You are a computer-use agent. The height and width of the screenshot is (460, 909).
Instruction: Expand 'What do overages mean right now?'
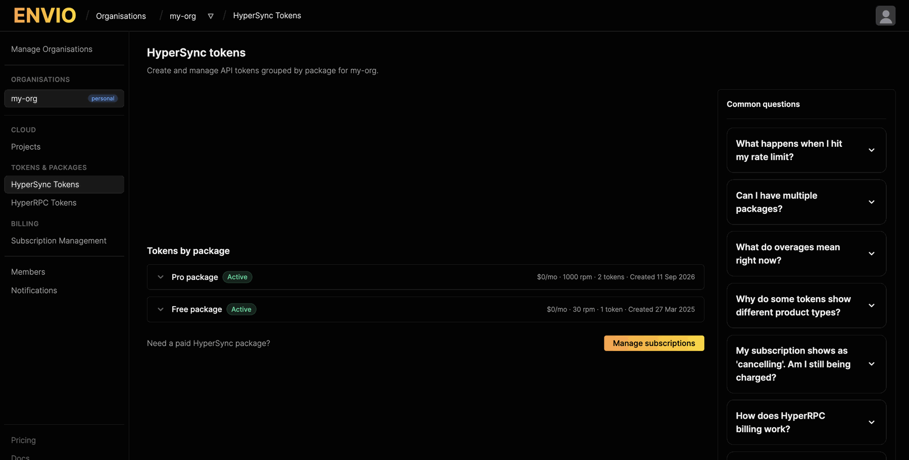(806, 254)
